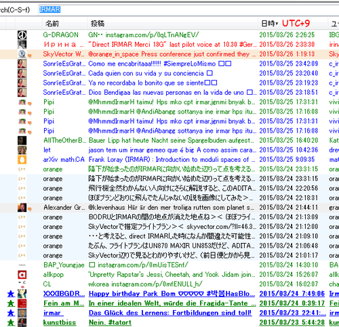Select 'wkorea instagram.com' post by CL
This screenshot has height=327, width=339.
(145, 284)
